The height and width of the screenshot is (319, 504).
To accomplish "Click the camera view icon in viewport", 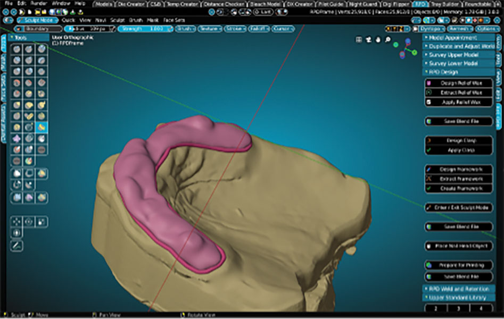I will (x=368, y=39).
